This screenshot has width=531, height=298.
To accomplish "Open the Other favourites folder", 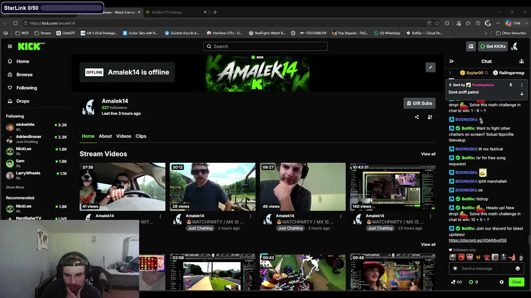I will click(x=511, y=33).
